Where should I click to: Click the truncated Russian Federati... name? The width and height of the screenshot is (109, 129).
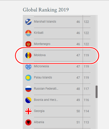(x=46, y=89)
